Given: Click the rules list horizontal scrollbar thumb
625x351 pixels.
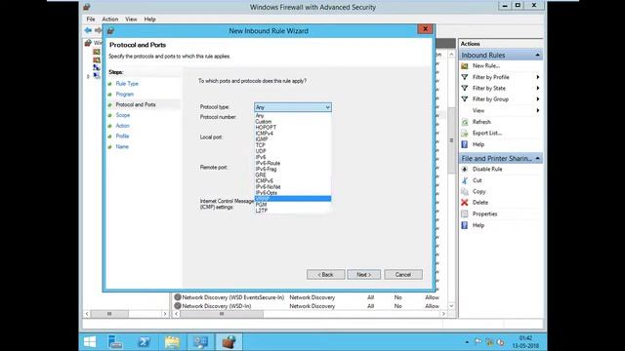Looking at the screenshot, I should pos(222,314).
